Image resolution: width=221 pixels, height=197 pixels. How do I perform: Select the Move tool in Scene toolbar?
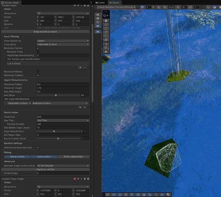tap(106, 24)
